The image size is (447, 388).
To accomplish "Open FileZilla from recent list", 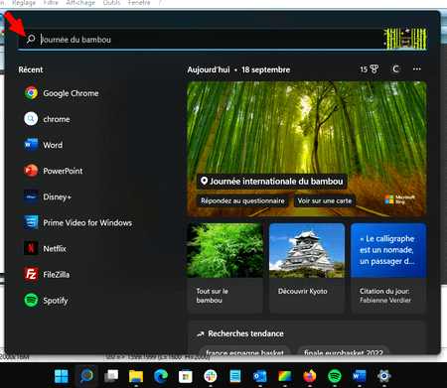I will coord(47,274).
